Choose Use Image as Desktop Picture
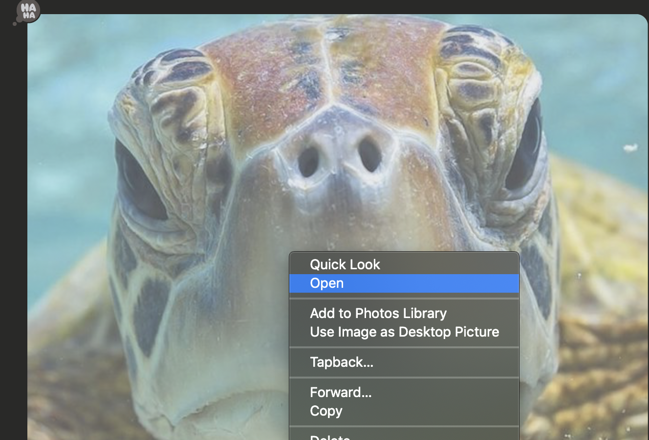Screen dimensions: 649x440 (404, 332)
